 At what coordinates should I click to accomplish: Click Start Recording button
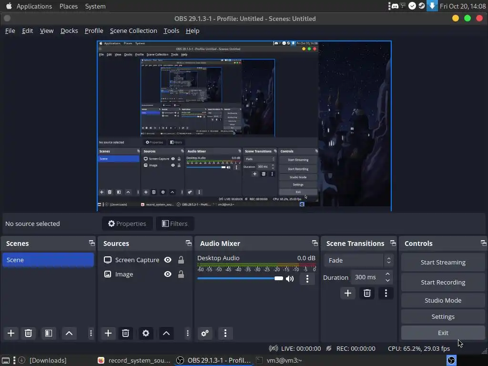coord(443,282)
